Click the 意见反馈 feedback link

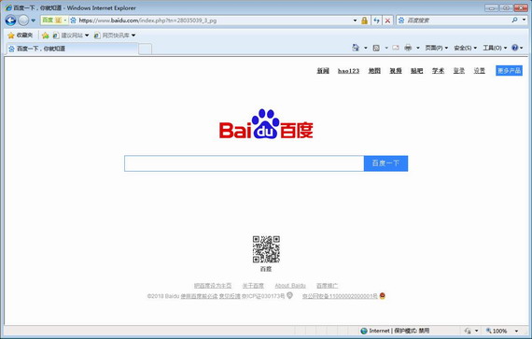pos(230,296)
